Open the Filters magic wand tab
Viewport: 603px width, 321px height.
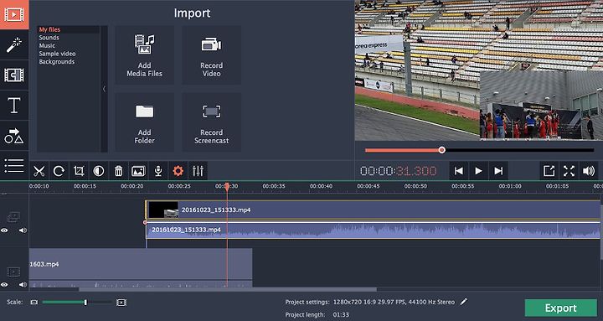14,44
